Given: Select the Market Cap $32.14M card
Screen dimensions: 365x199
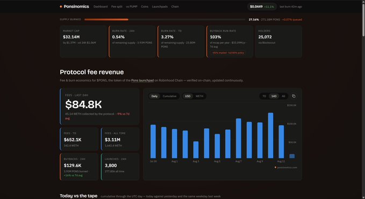Looking at the screenshot, I should 83,41.
